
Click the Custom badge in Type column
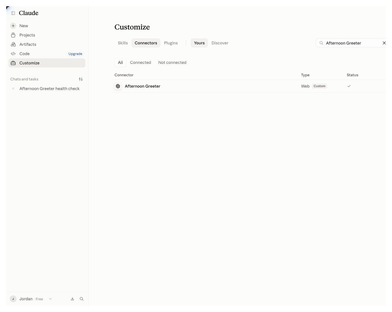[319, 86]
